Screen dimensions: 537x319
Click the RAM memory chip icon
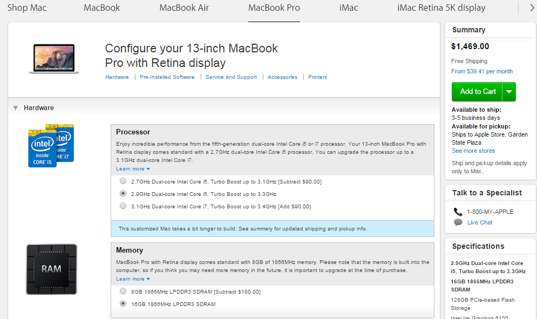click(x=52, y=269)
